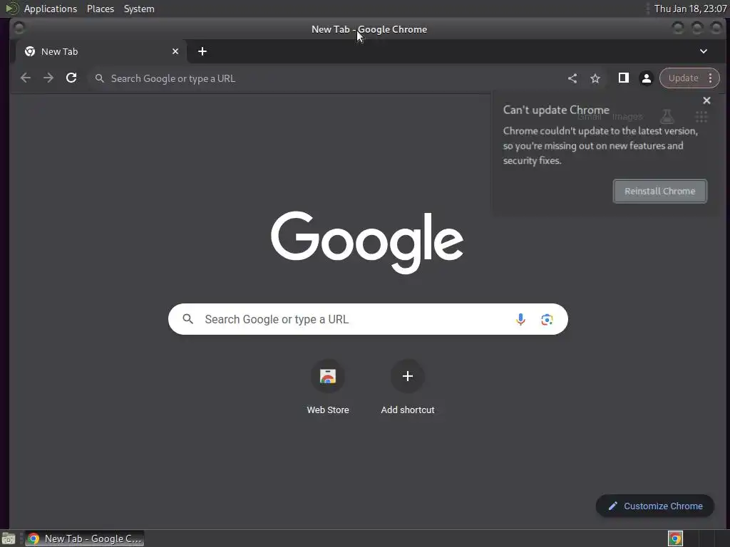Click the clock showing Thu Jan 18
Image resolution: width=730 pixels, height=547 pixels.
(x=690, y=9)
